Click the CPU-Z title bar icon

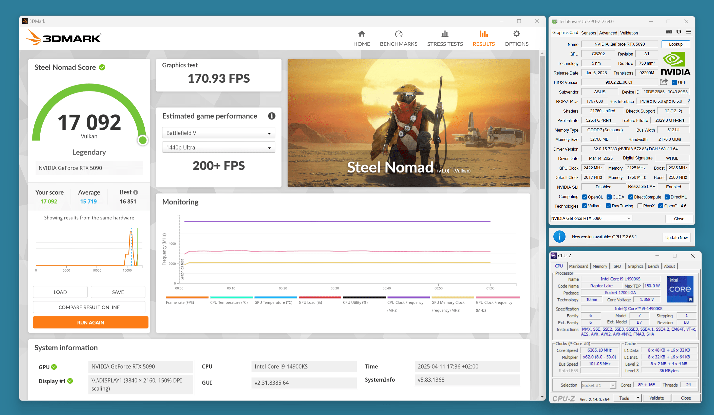553,256
